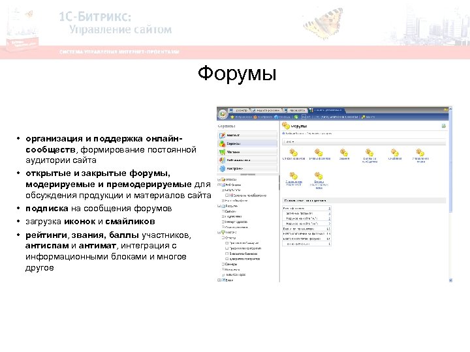Click the home icon in the breadcrumb
Screen dimensions: 470x352
pyautogui.click(x=283, y=134)
